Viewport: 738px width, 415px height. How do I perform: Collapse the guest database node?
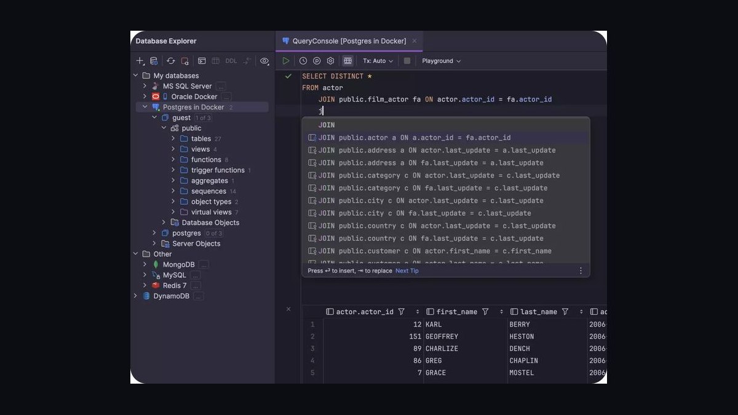coord(154,117)
